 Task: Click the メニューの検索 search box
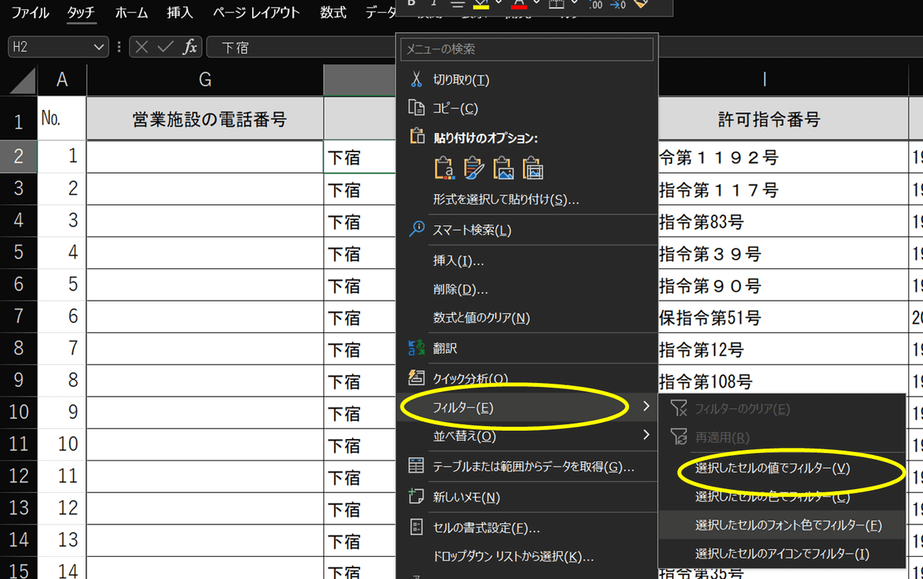pyautogui.click(x=527, y=49)
